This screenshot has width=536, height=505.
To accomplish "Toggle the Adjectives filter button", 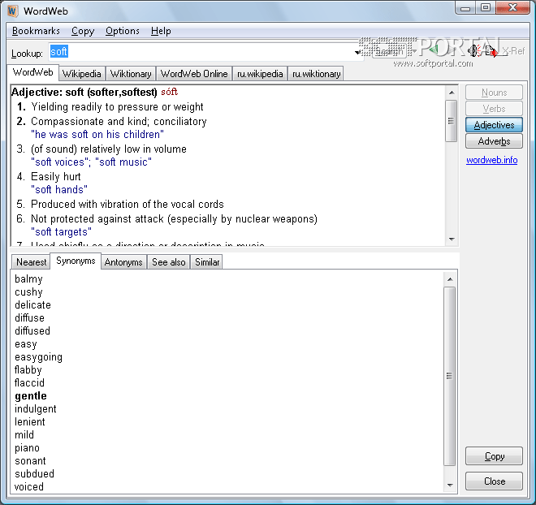I will pyautogui.click(x=494, y=125).
